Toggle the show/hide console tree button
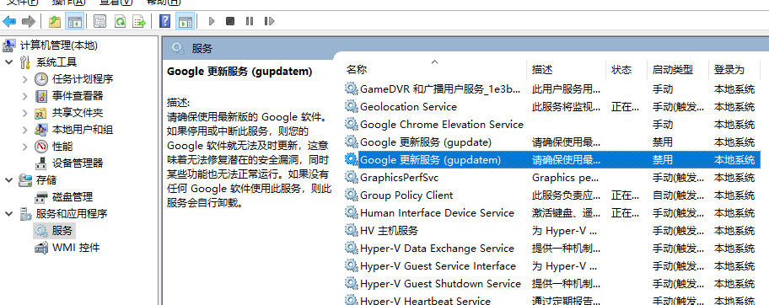 [x=74, y=21]
